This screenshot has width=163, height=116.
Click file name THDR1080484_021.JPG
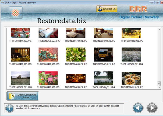76,64
